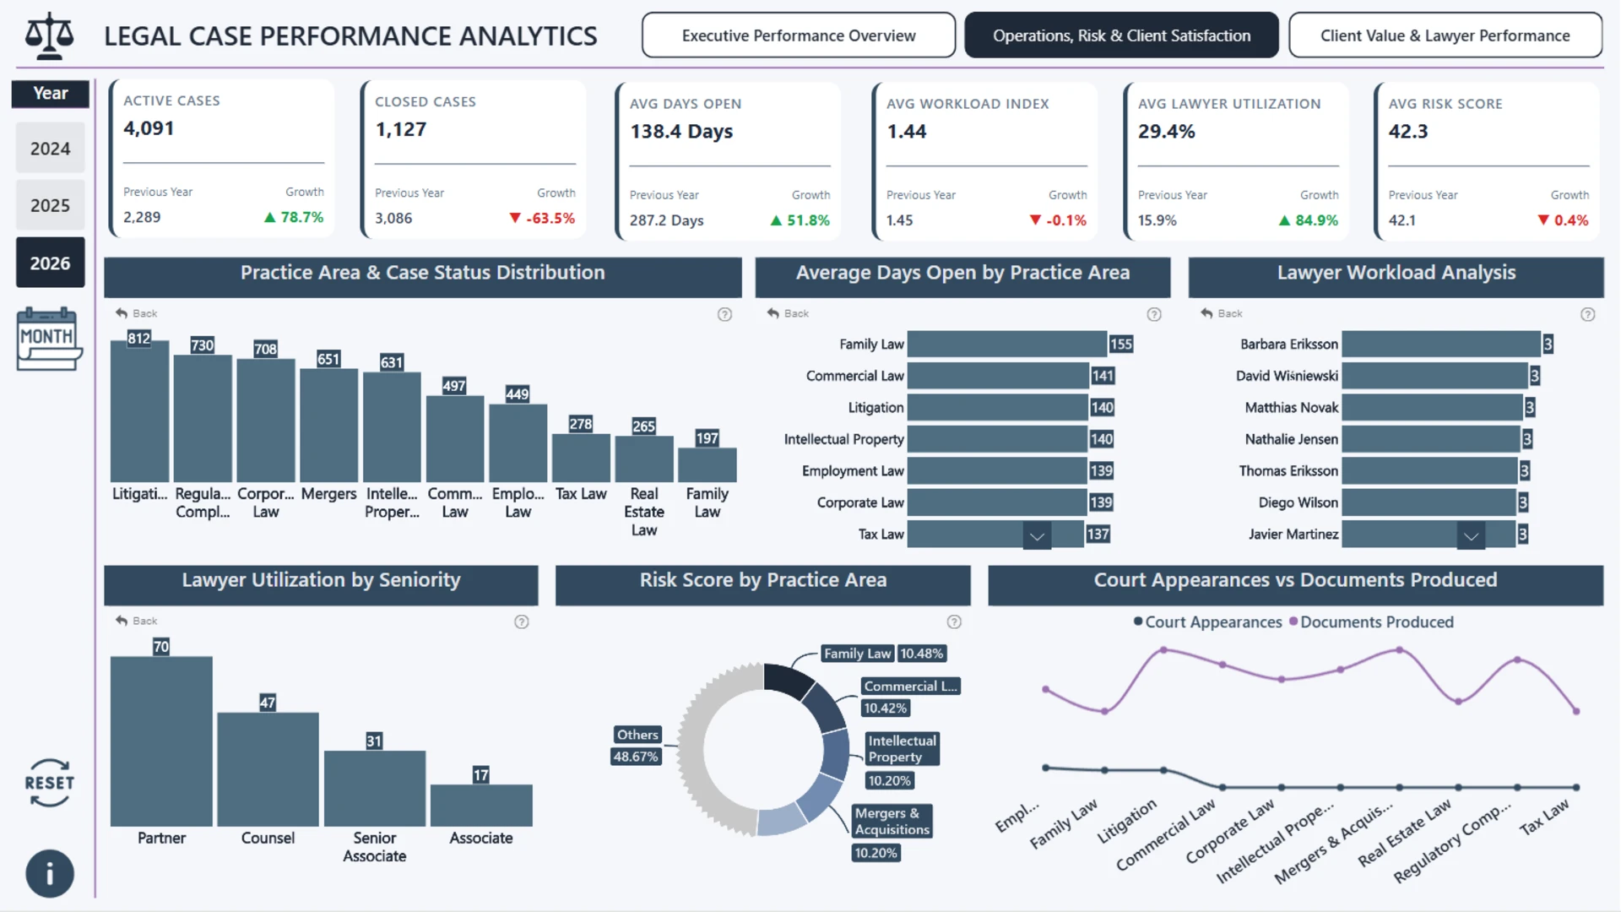Select the Tax Law bar labeled 278
The height and width of the screenshot is (912, 1621).
[581, 458]
